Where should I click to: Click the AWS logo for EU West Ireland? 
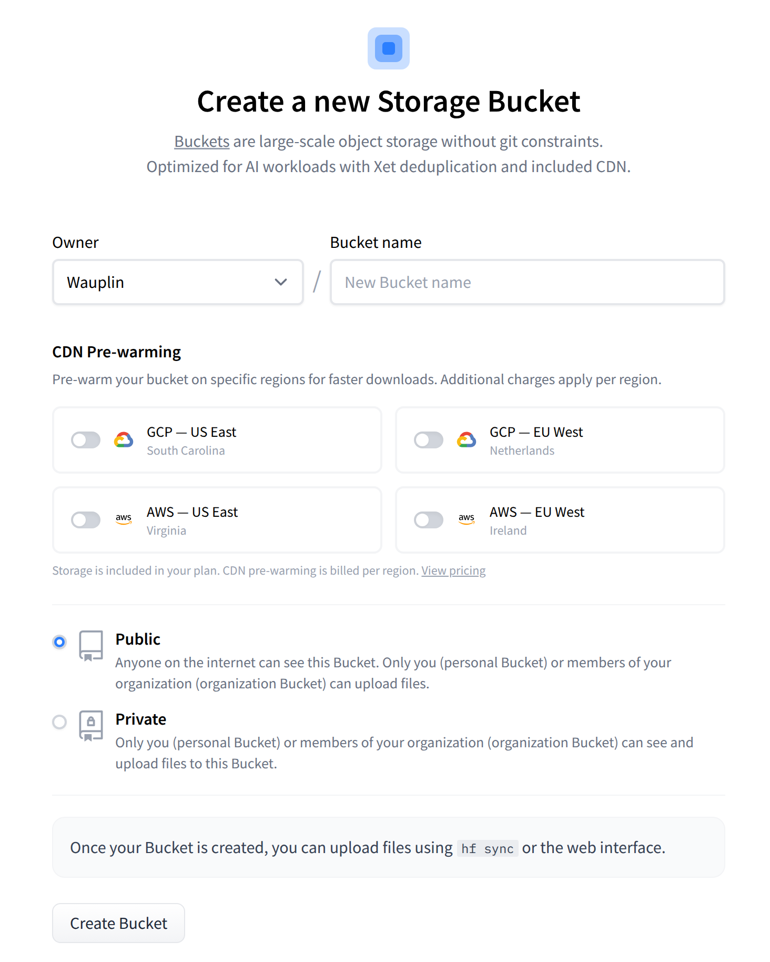[467, 519]
